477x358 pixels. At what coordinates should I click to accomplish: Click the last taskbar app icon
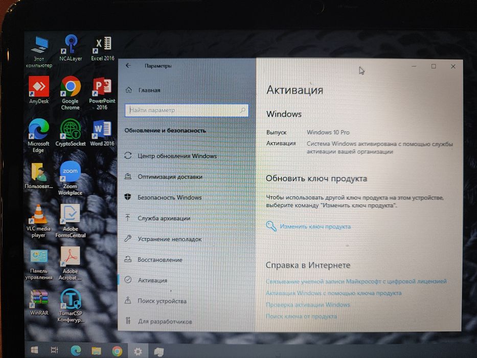click(x=159, y=352)
